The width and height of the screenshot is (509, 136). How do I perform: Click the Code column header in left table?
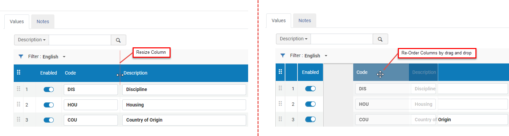coord(71,73)
